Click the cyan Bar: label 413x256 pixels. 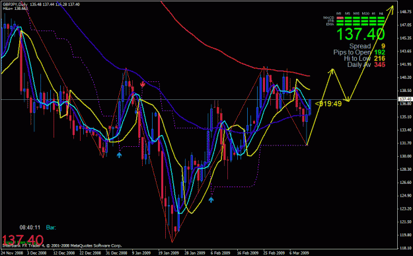51,228
